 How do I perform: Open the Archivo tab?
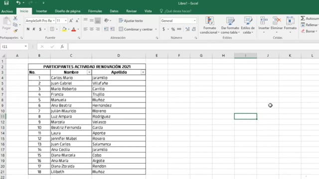pyautogui.click(x=7, y=11)
